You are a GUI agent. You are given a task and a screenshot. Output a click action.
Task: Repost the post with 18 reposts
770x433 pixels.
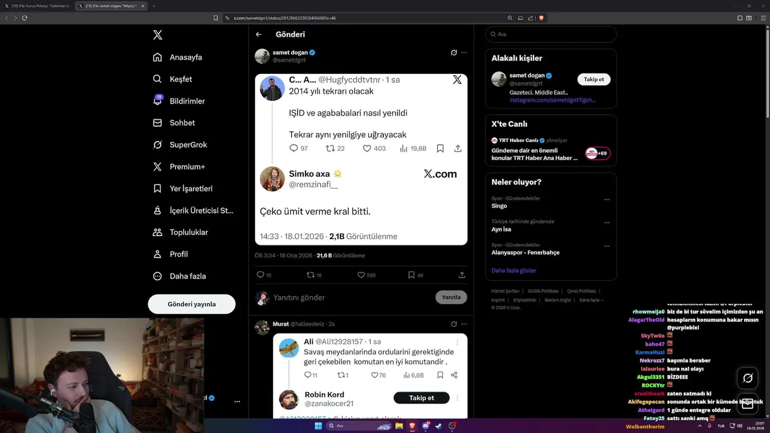click(315, 275)
